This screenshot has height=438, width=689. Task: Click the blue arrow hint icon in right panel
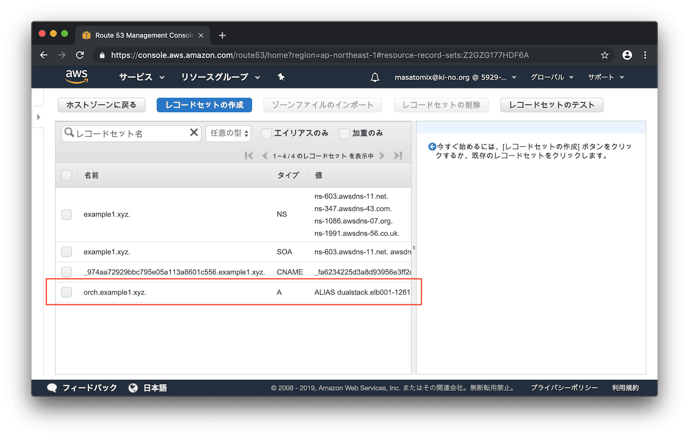[432, 147]
